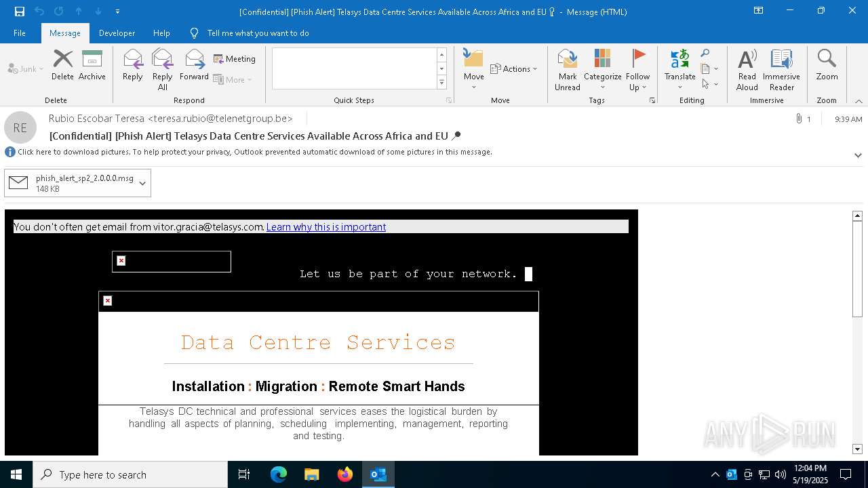Open the Categorize color menu

(603, 70)
